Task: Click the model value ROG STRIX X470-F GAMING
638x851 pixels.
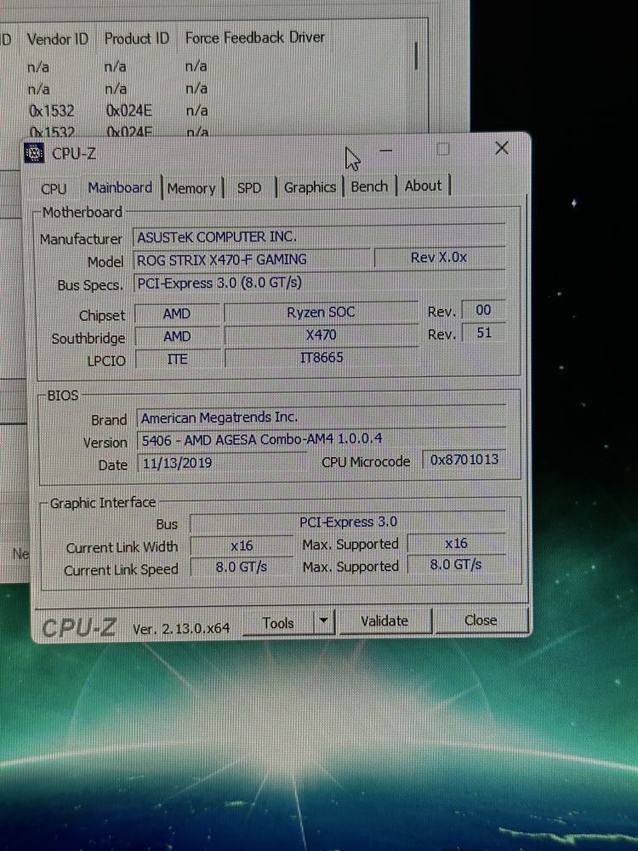Action: click(x=252, y=260)
